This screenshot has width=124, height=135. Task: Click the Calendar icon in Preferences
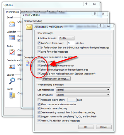(x=12, y=38)
